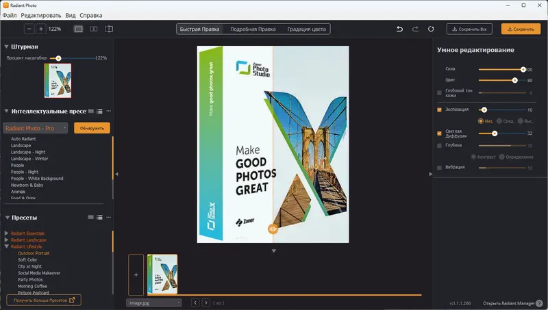Click Получить Больше Пресетов button
548x310 pixels.
(44, 300)
